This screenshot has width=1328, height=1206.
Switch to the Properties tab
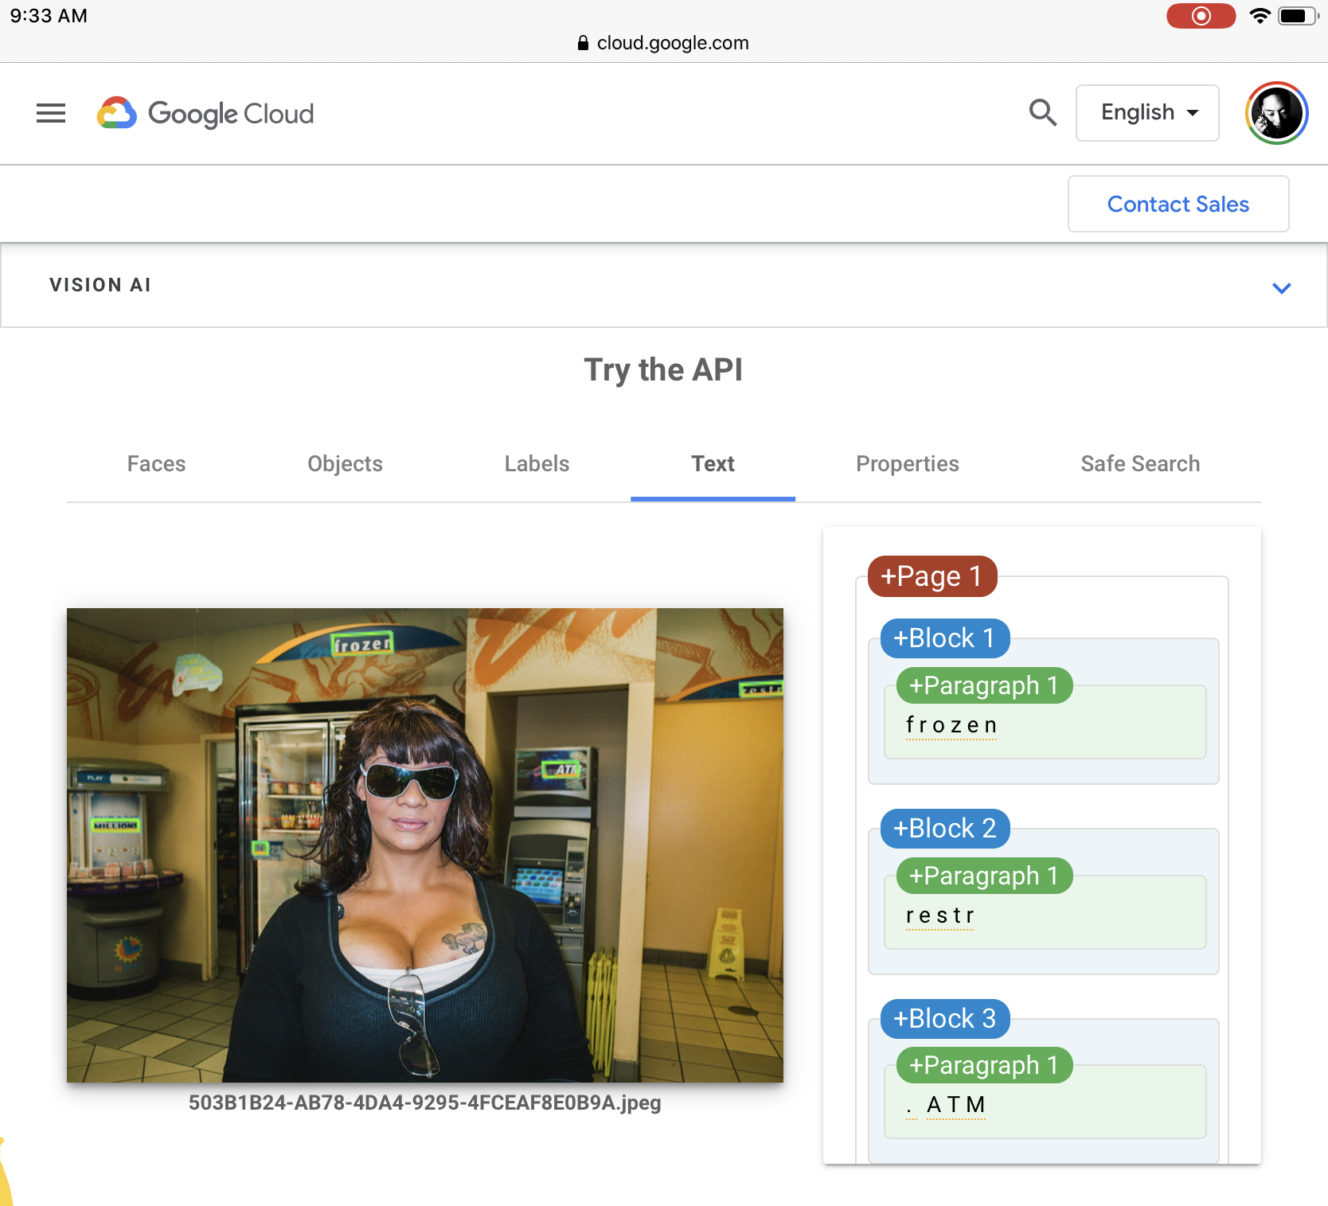pos(908,464)
